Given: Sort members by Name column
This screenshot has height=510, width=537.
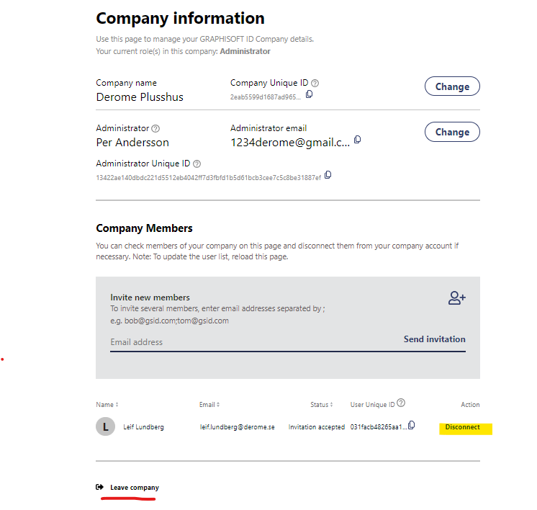Looking at the screenshot, I should (107, 405).
